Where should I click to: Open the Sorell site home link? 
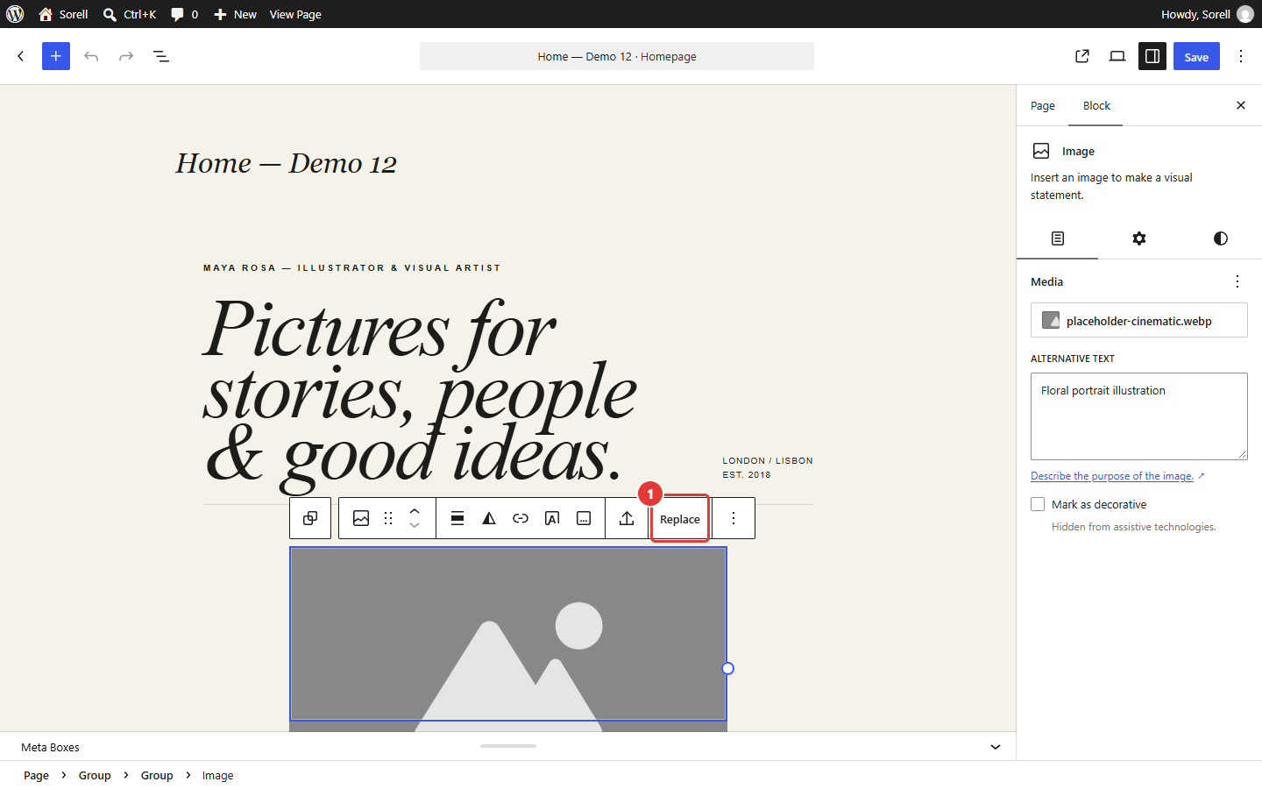(63, 14)
